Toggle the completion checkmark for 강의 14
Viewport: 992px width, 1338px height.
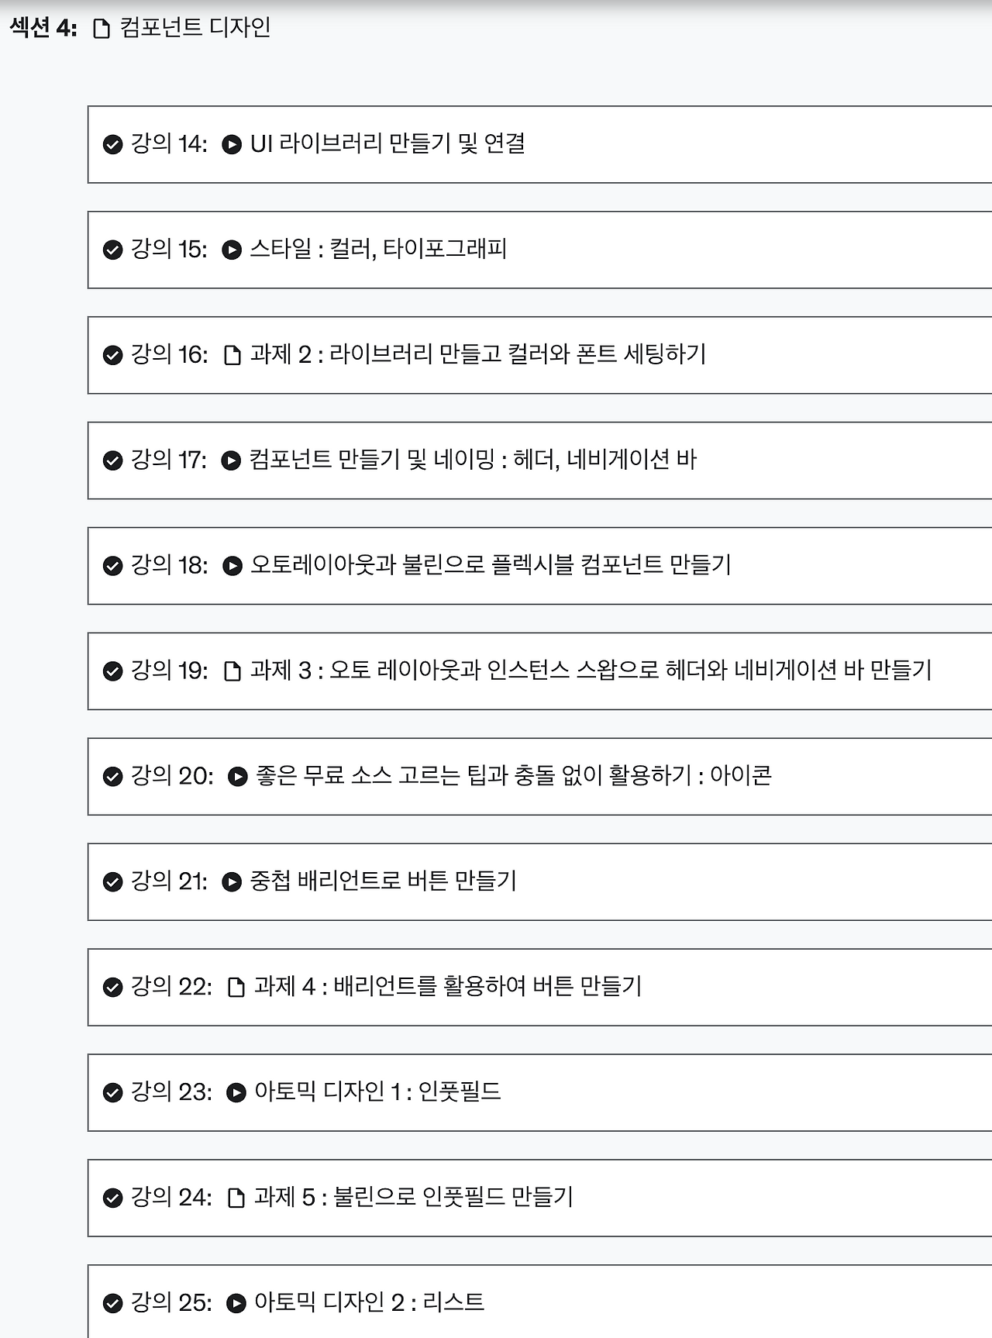pyautogui.click(x=113, y=143)
